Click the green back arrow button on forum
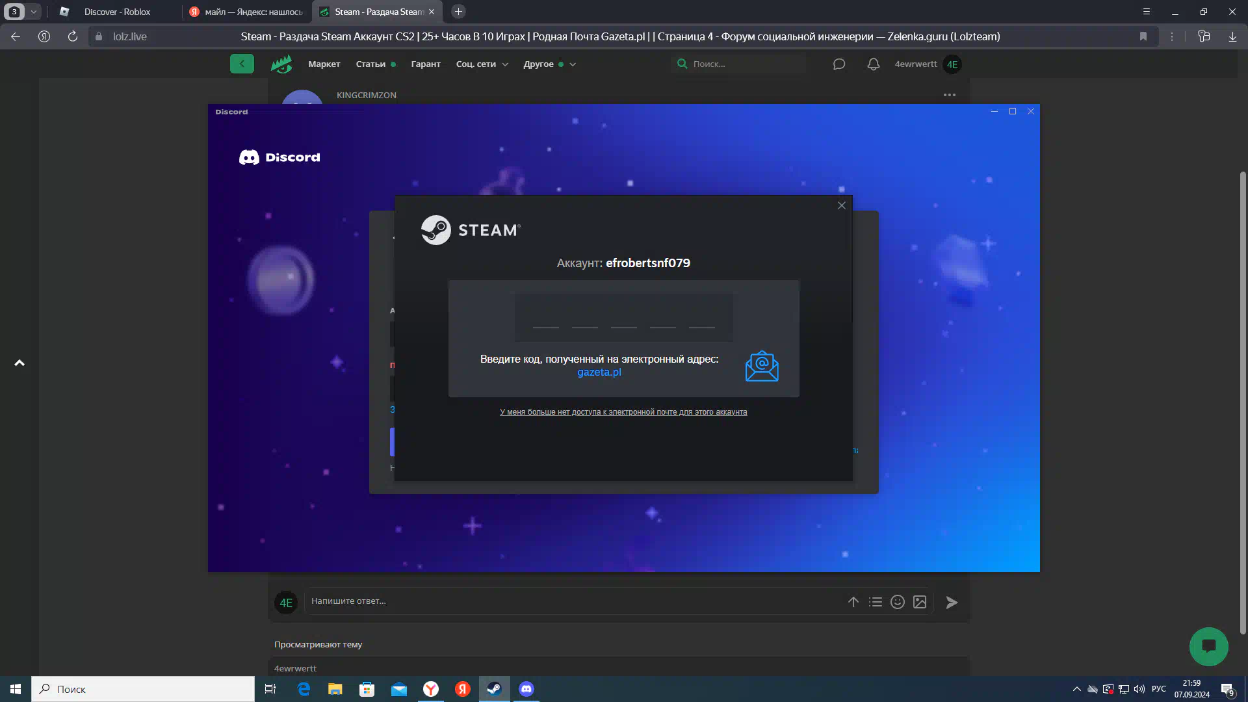Screen dimensions: 1248x702 tap(242, 64)
